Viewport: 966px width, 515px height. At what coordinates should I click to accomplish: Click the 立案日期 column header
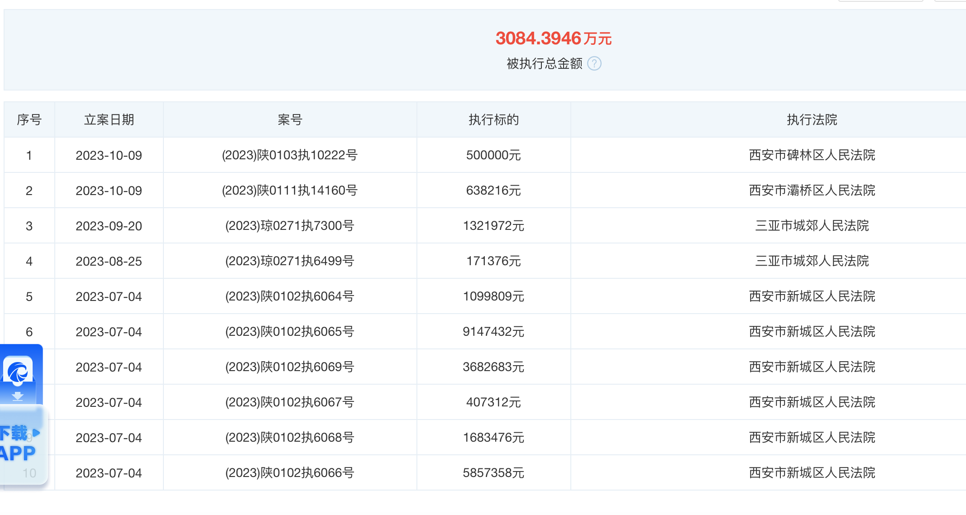[109, 120]
